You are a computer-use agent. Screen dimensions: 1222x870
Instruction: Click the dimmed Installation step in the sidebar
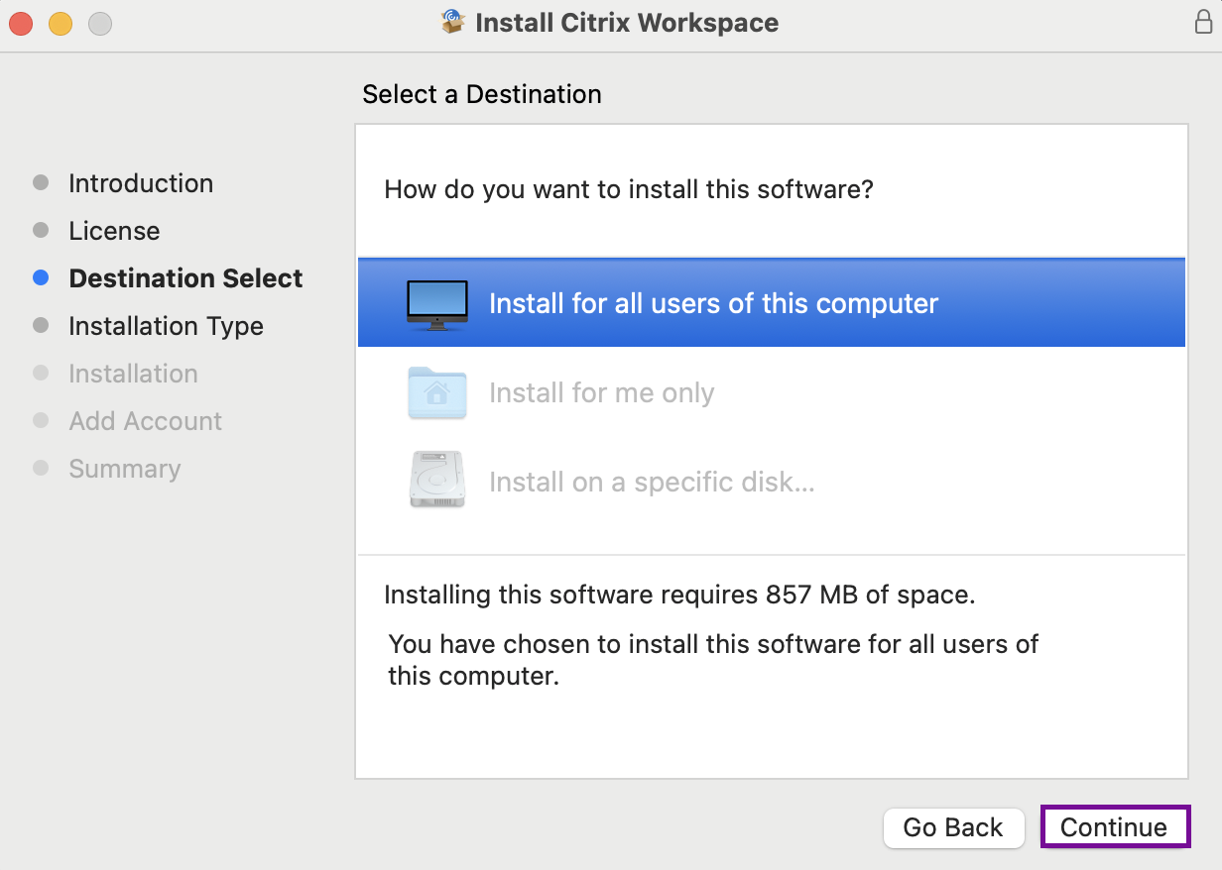[133, 374]
